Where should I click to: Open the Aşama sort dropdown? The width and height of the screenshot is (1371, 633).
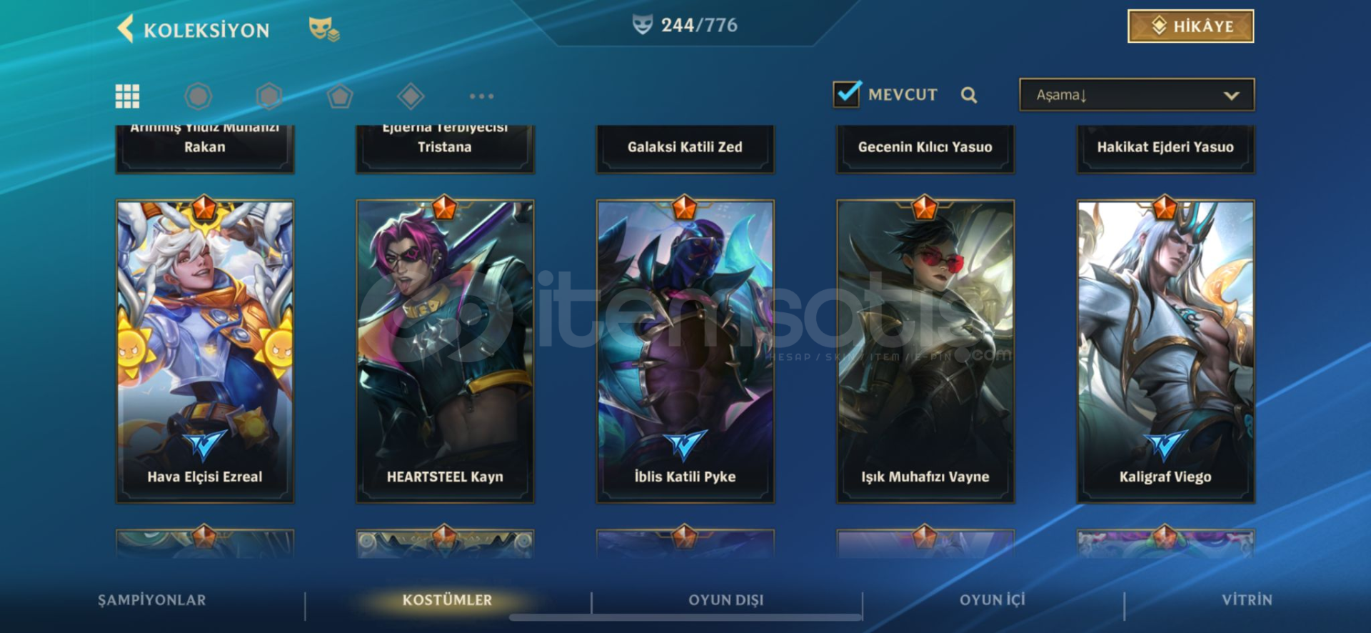1137,94
